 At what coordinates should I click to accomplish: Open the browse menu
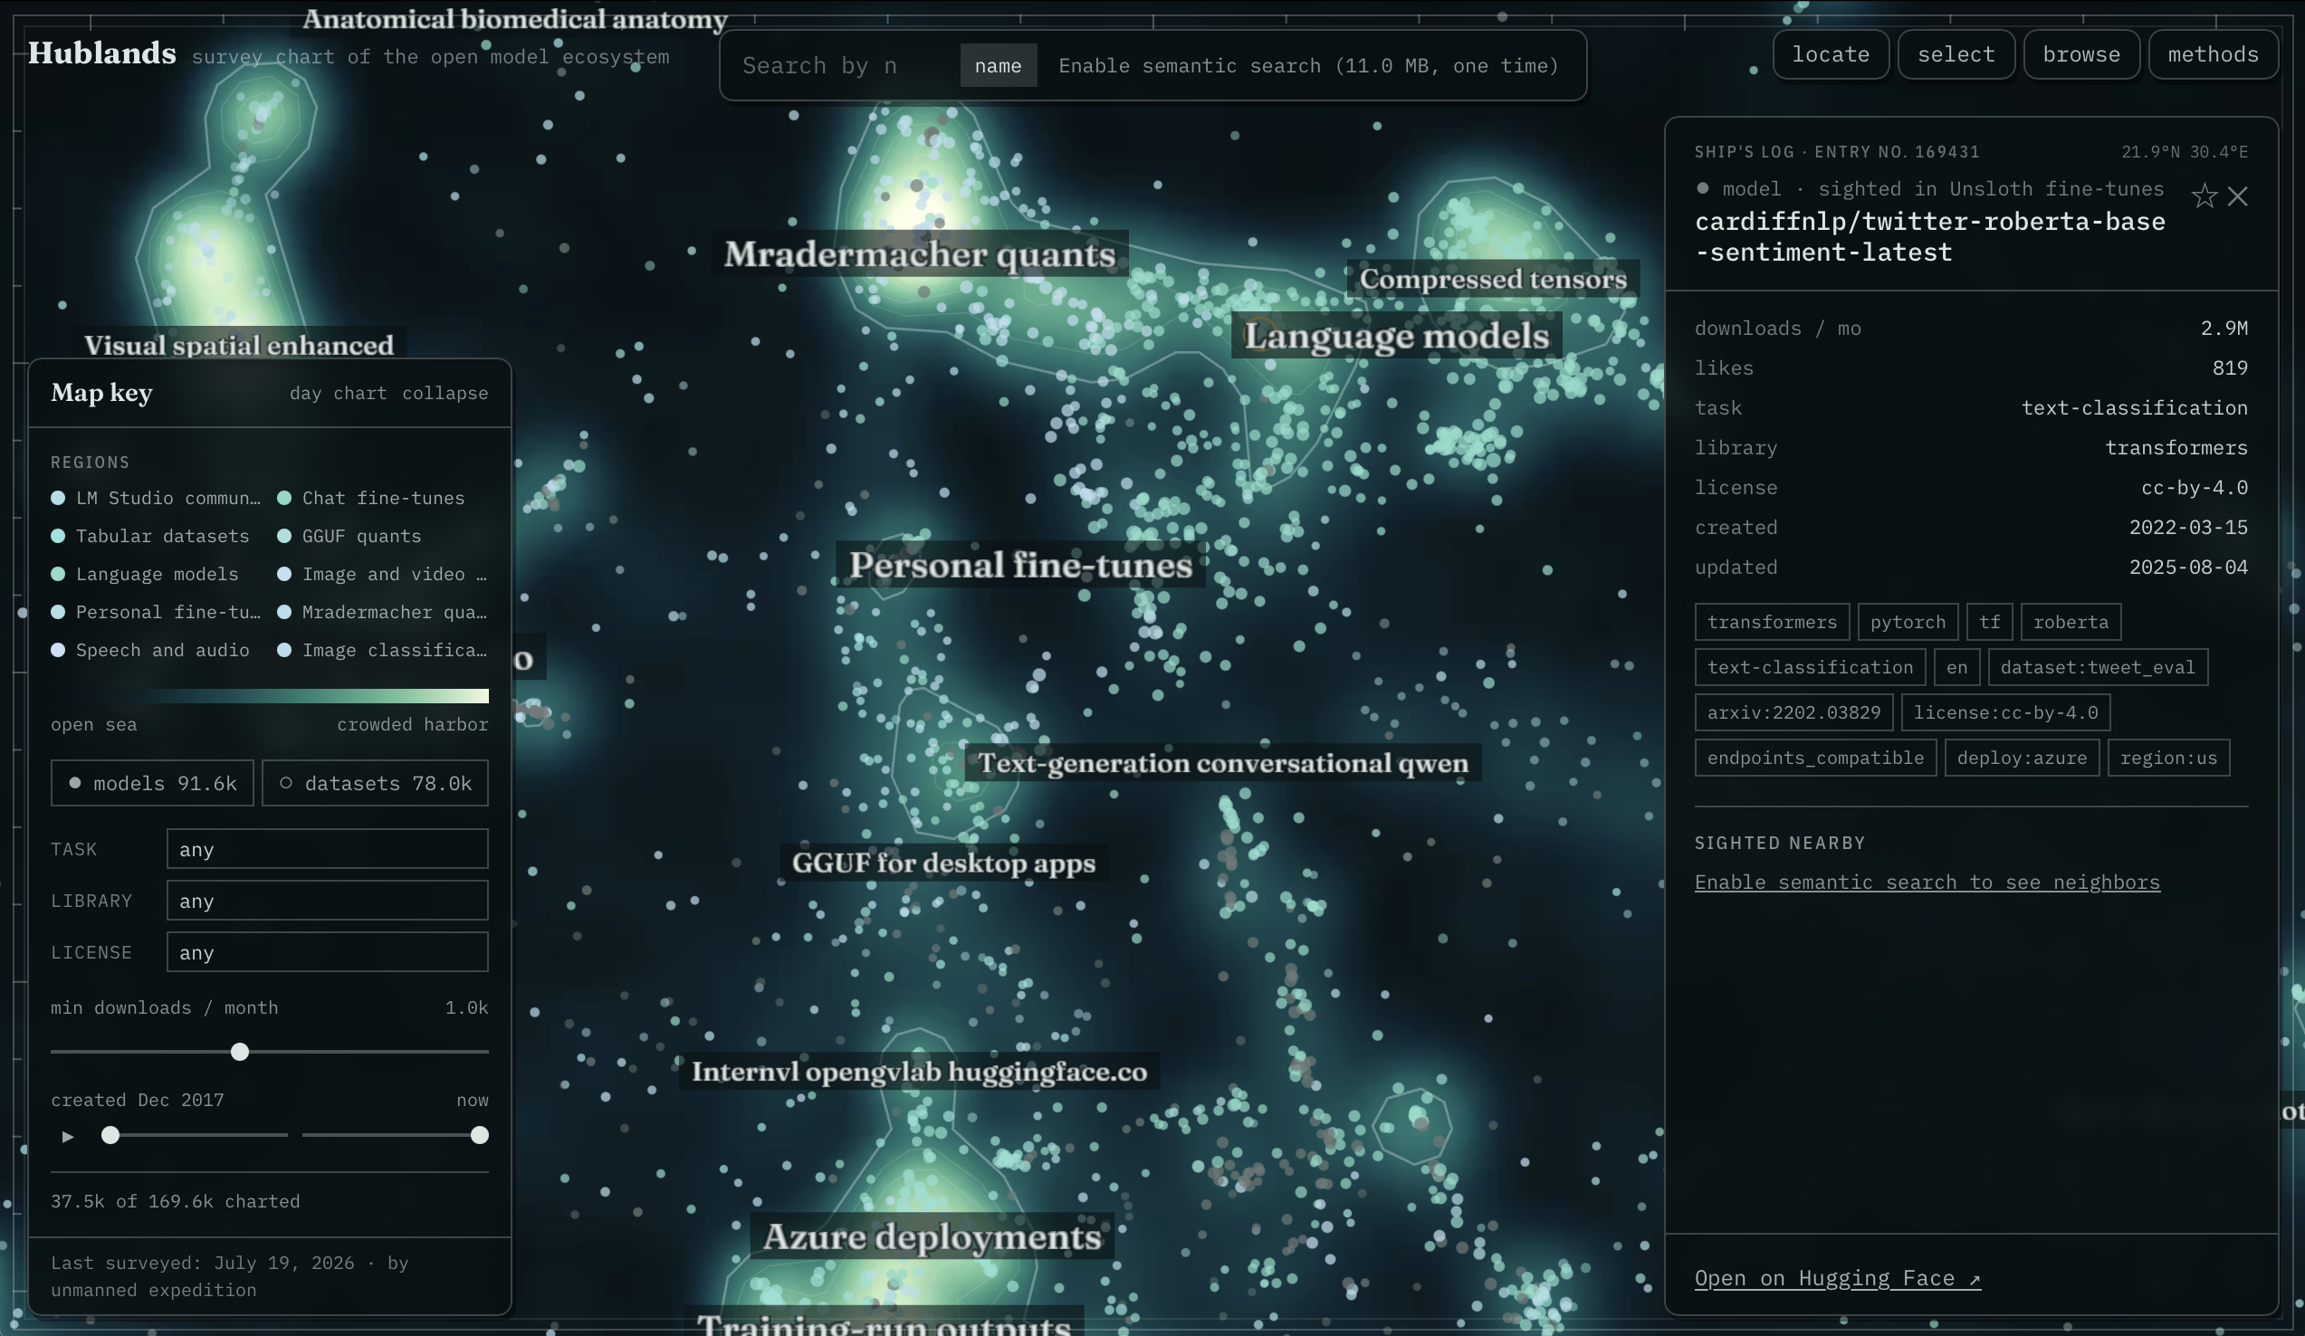[x=2080, y=54]
